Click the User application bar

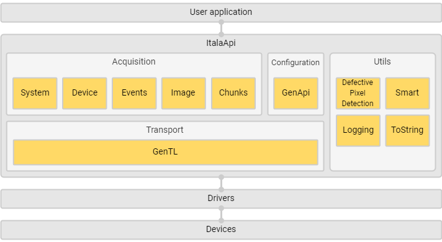click(x=221, y=12)
